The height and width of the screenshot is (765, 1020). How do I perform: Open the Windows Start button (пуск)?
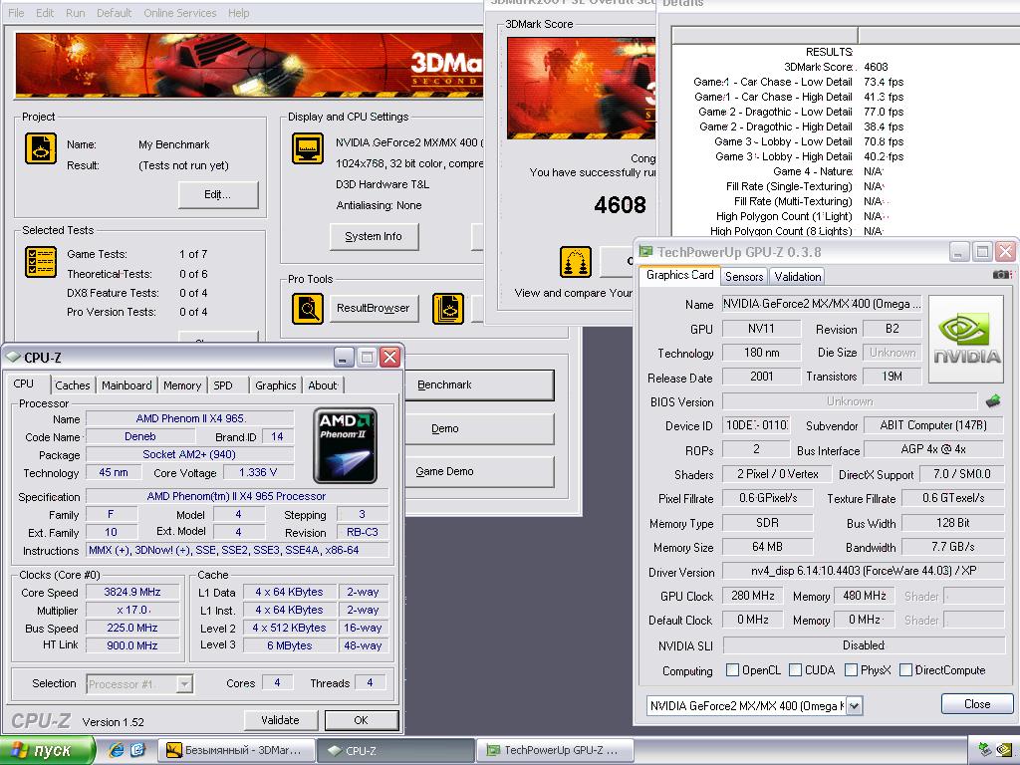tap(48, 750)
